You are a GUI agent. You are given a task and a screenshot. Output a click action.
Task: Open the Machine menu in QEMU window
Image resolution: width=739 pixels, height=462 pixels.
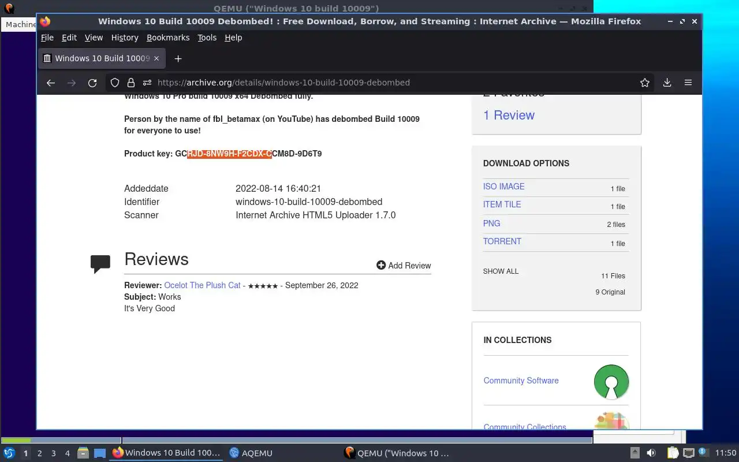(20, 24)
